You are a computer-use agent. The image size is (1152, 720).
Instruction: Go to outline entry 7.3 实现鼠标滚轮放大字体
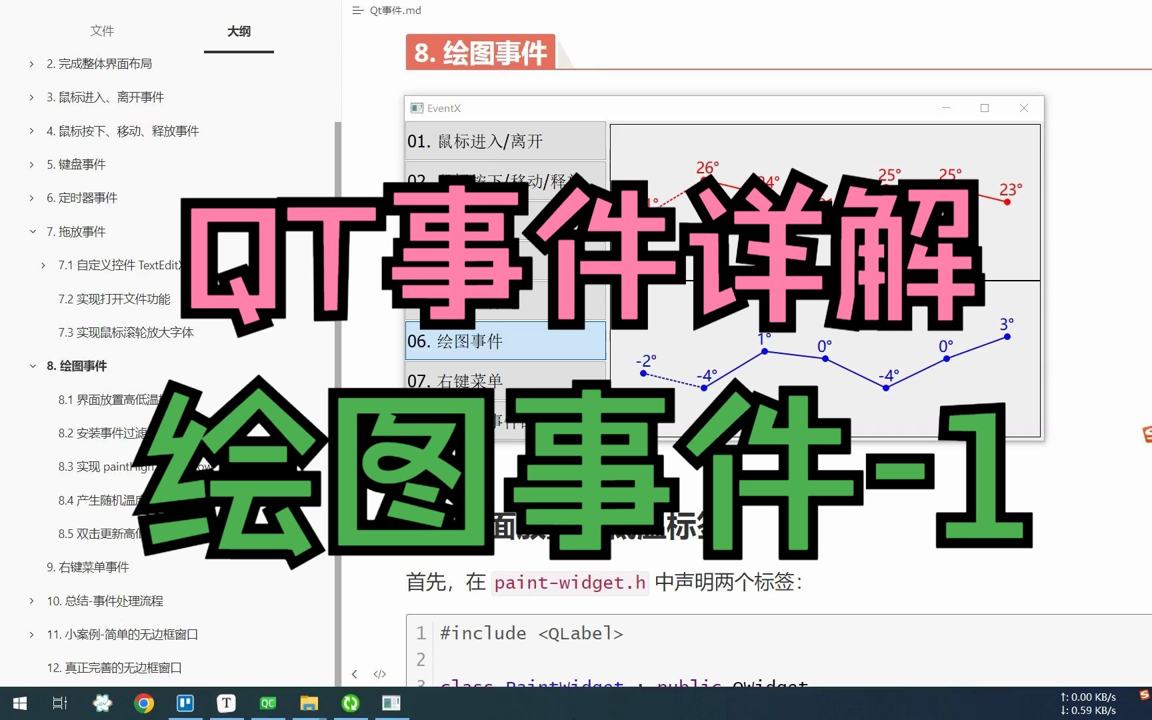tap(126, 333)
